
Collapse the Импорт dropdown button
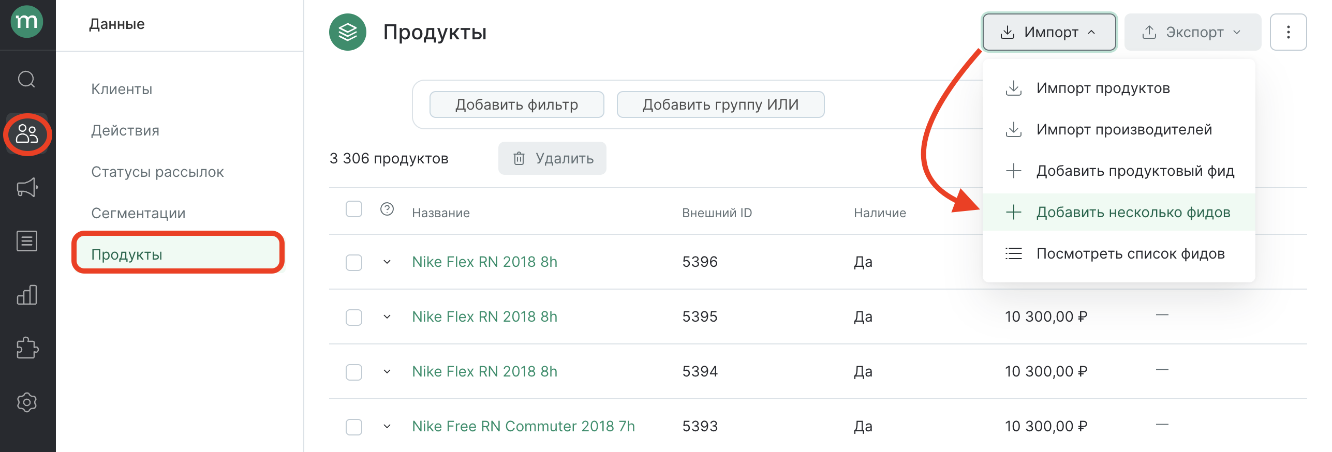(1049, 32)
